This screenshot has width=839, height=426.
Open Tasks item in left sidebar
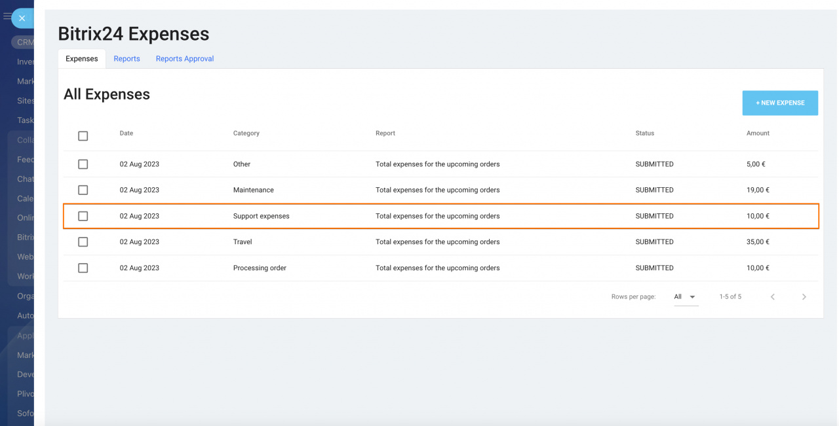pyautogui.click(x=26, y=120)
